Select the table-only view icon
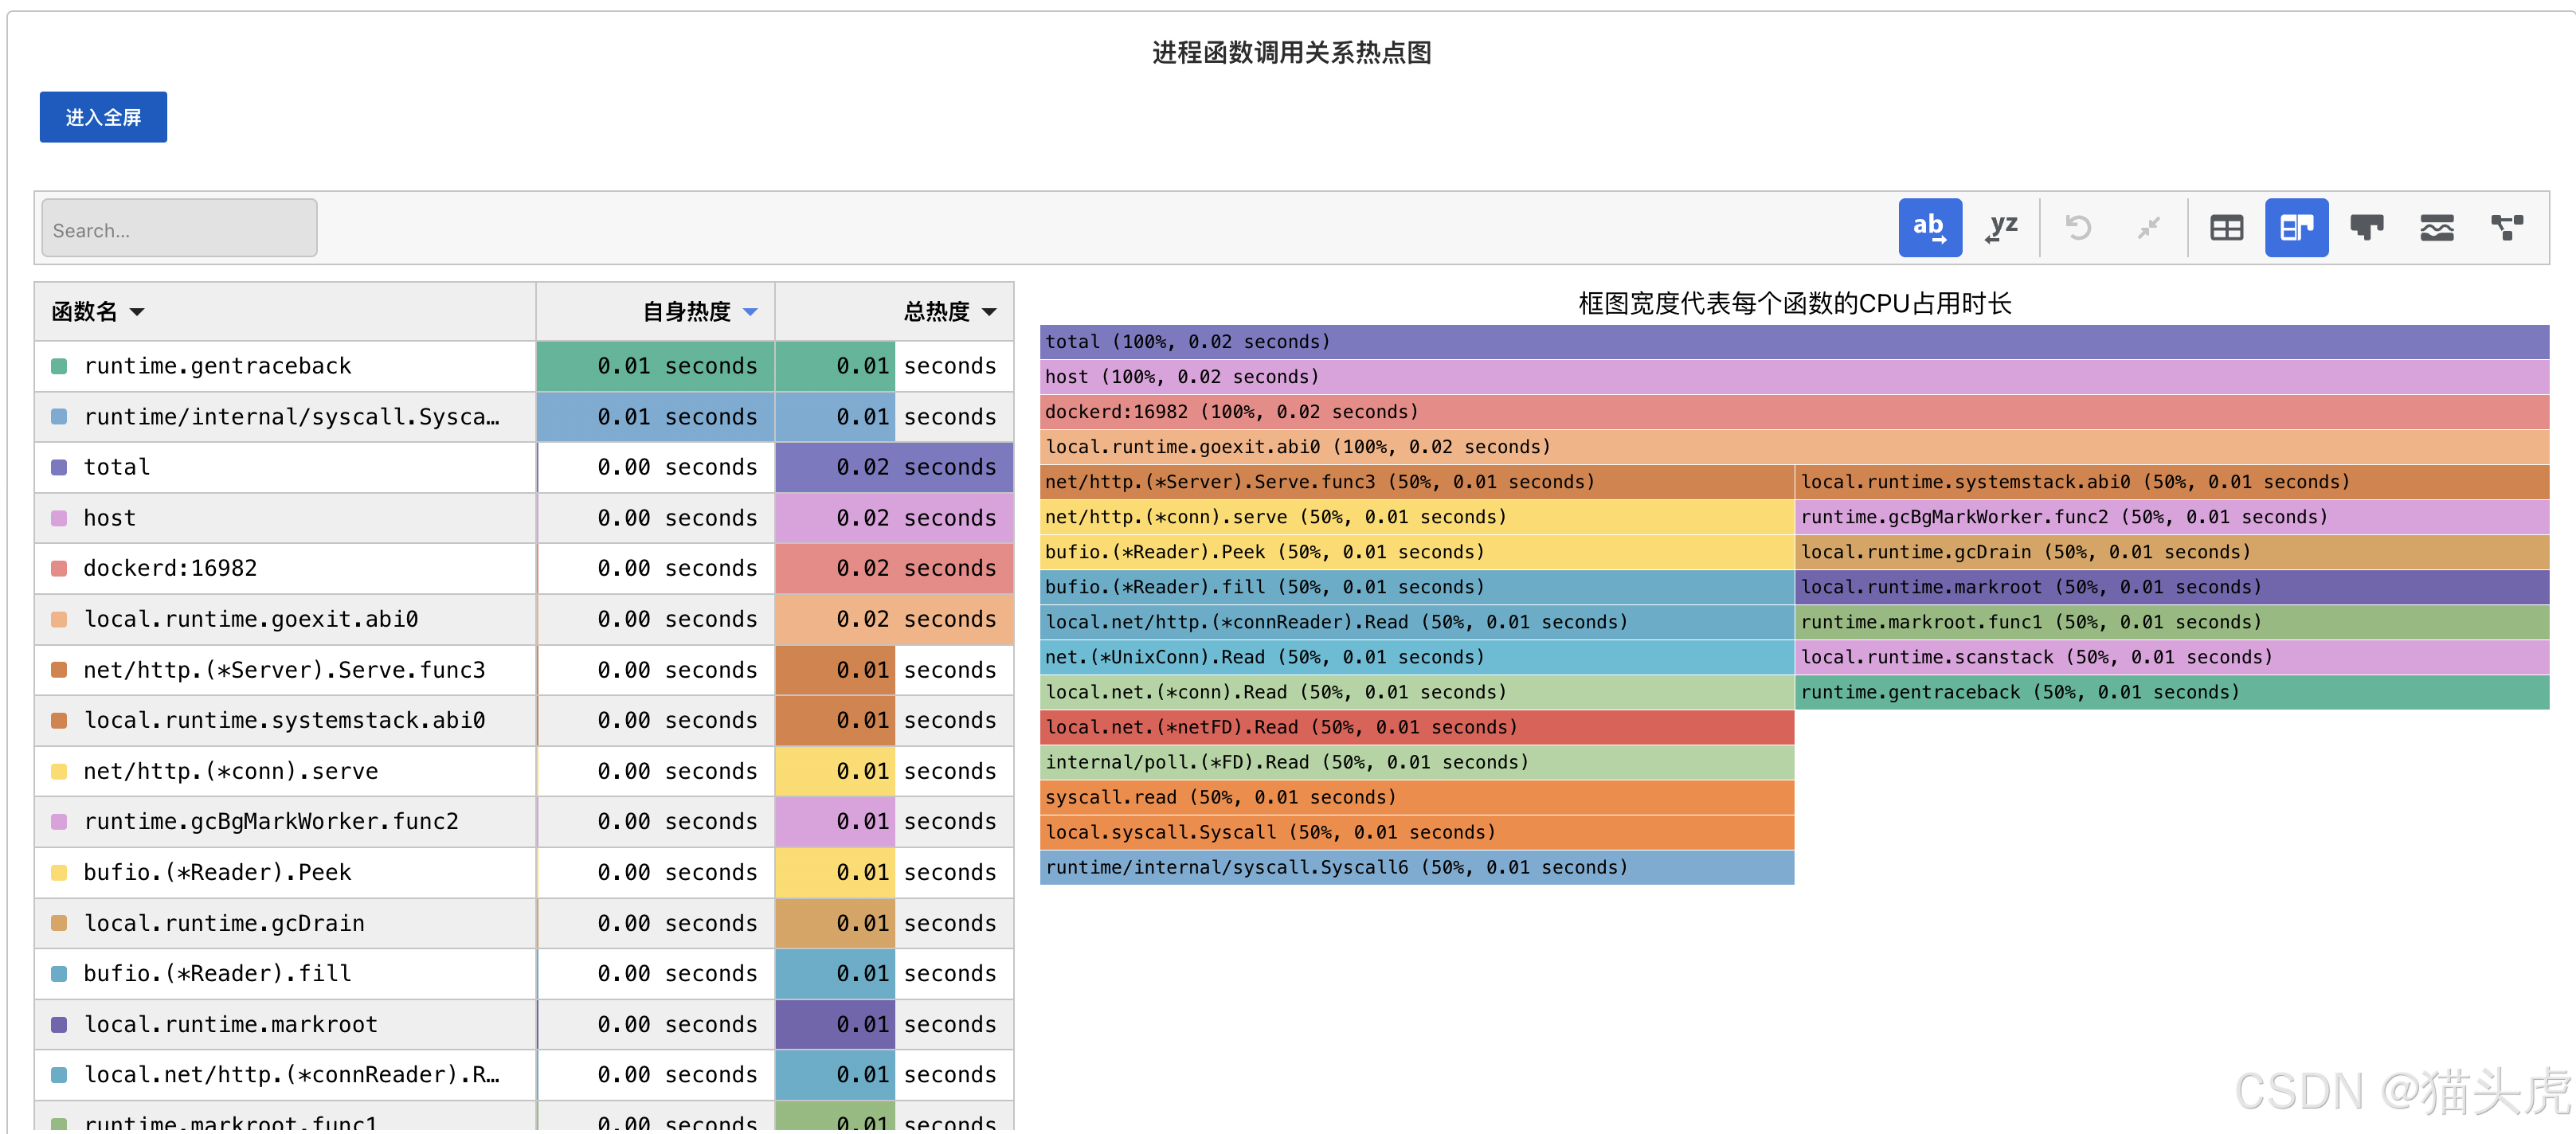Image resolution: width=2576 pixels, height=1134 pixels. pos(2226,228)
